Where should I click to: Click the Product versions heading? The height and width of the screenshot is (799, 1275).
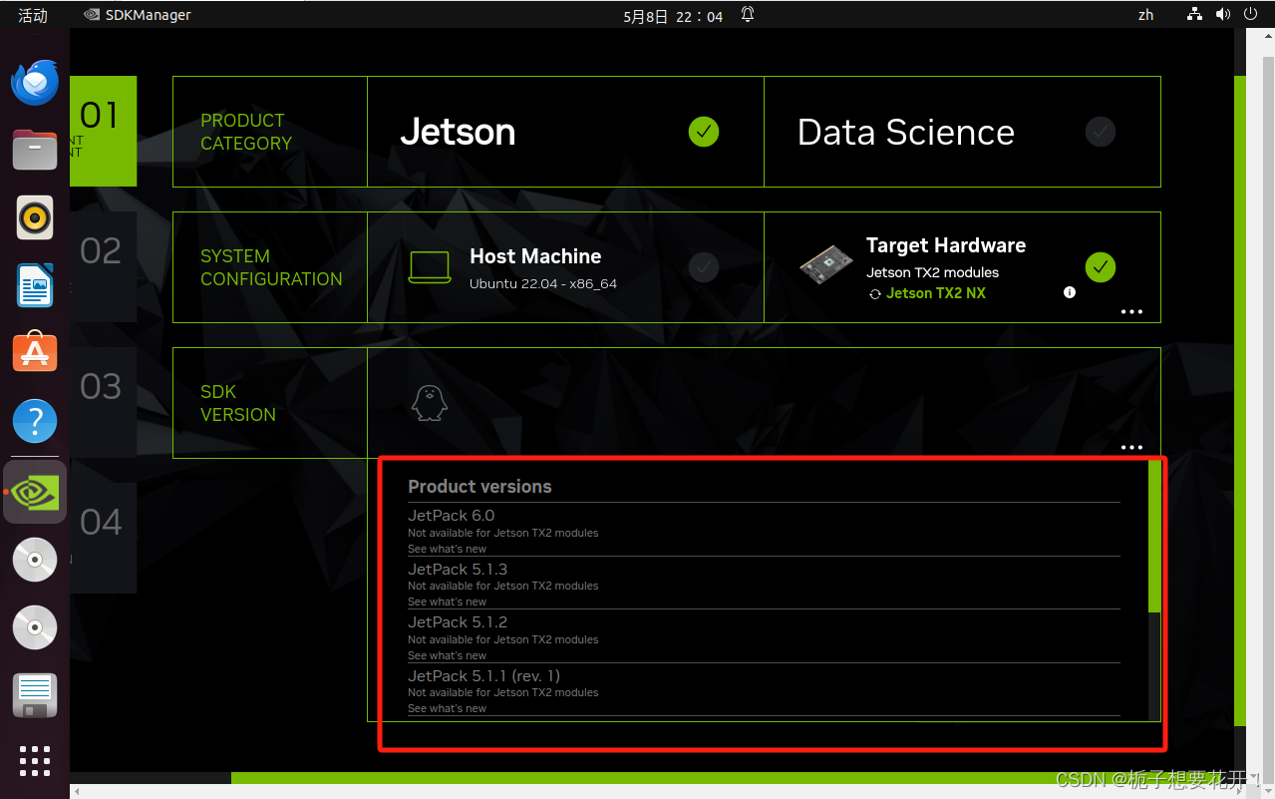tap(479, 487)
